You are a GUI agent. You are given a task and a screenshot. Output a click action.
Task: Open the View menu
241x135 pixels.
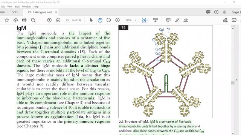(9, 7)
